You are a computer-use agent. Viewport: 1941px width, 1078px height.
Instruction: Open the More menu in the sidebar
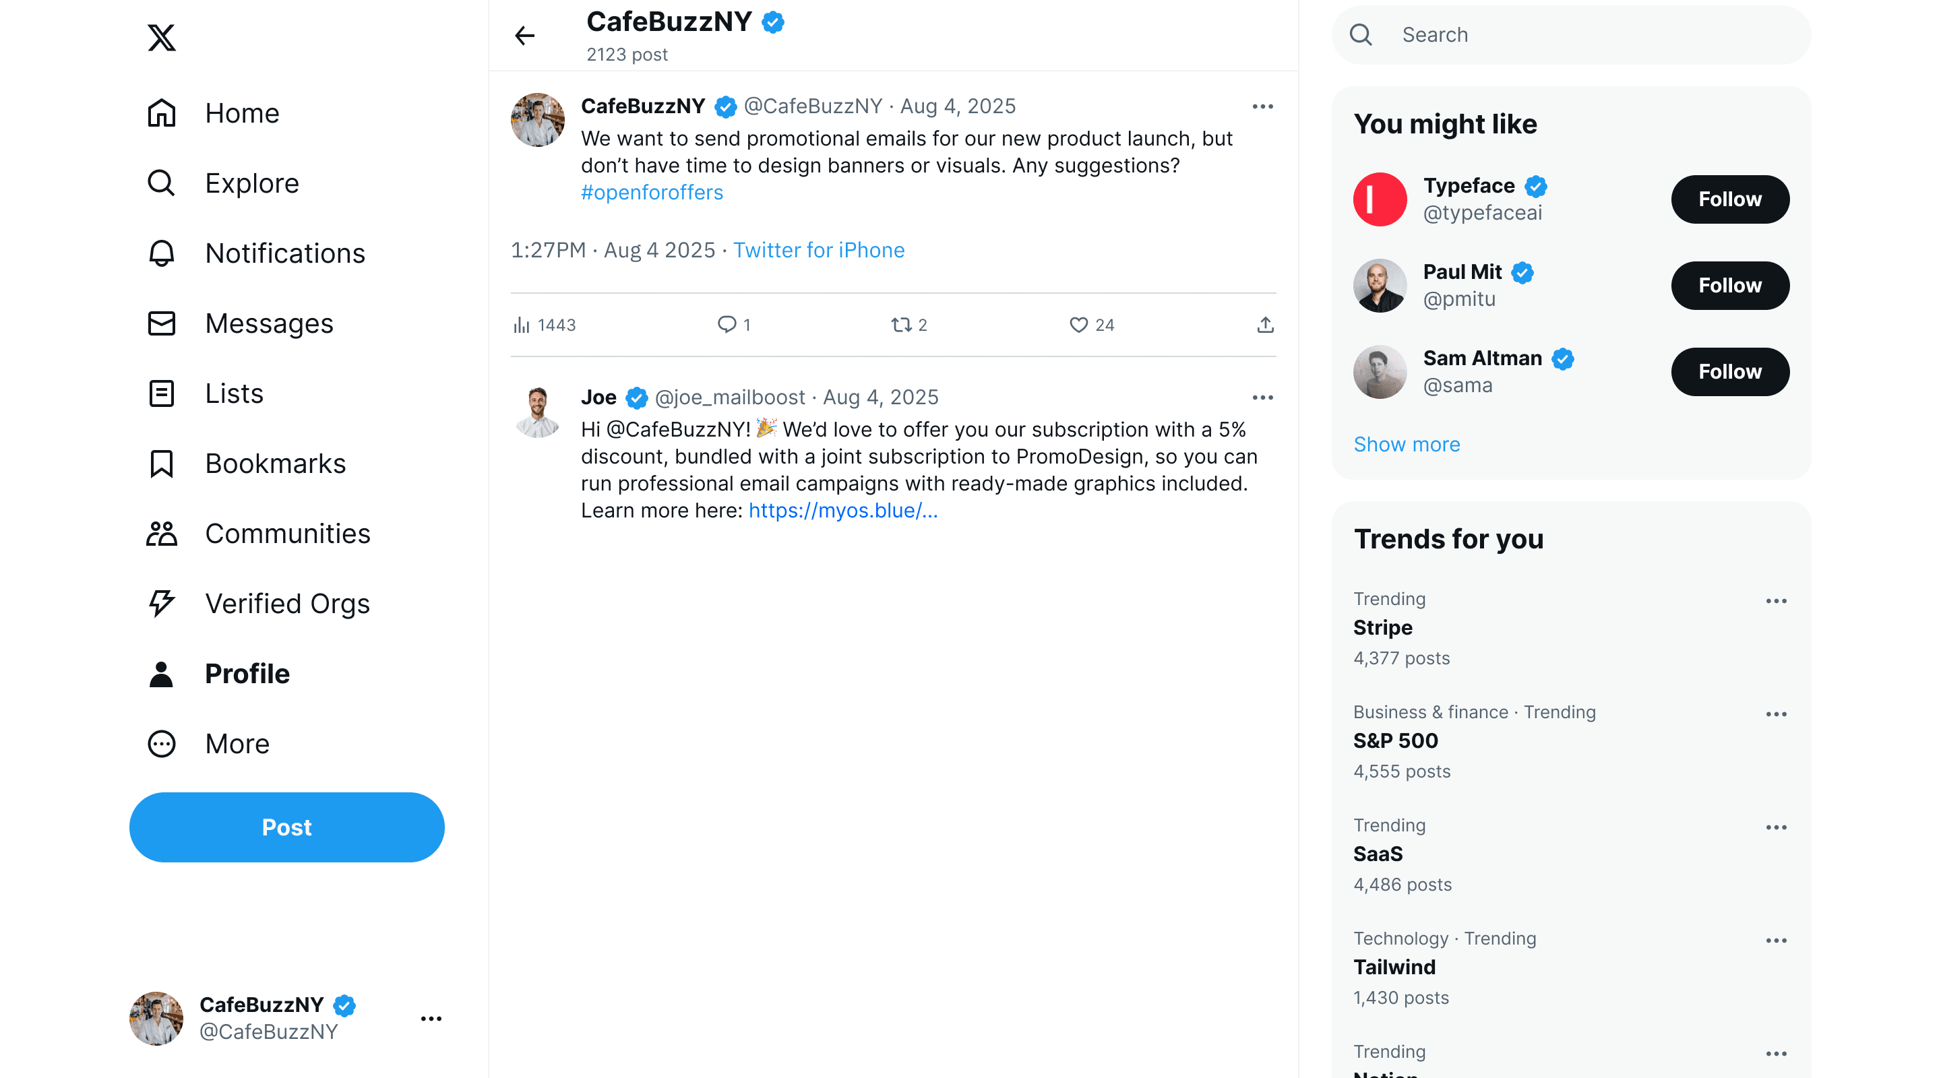coord(237,744)
